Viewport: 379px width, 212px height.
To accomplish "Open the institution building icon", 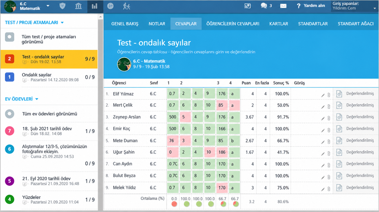I will coord(78,6).
